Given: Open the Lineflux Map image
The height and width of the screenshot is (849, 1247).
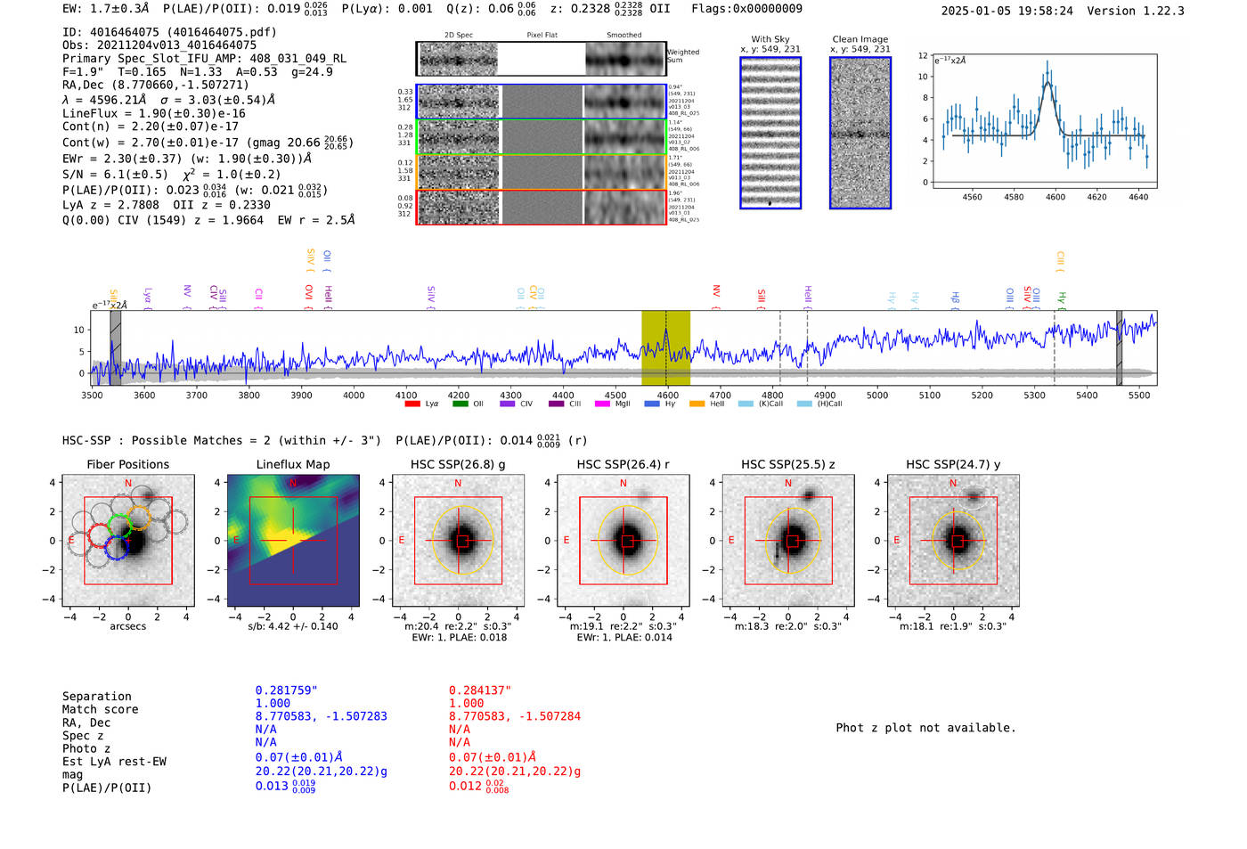Looking at the screenshot, I should pyautogui.click(x=293, y=541).
